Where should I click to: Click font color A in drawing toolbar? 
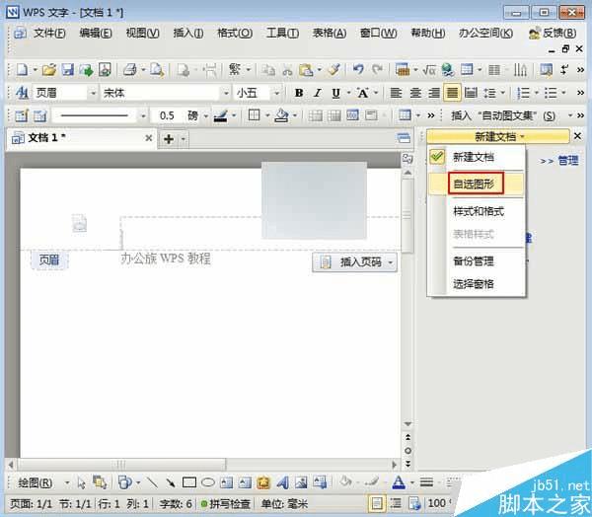[x=399, y=482]
